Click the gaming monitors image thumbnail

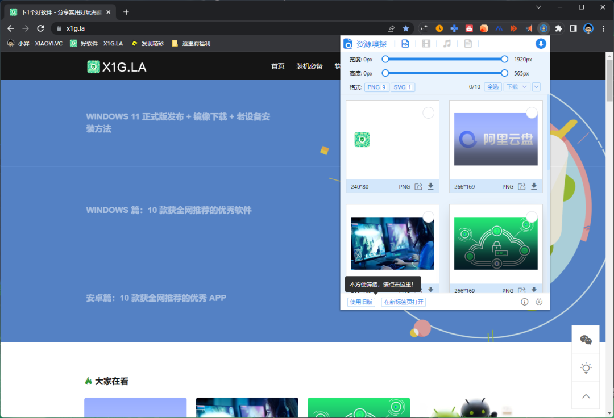(392, 243)
